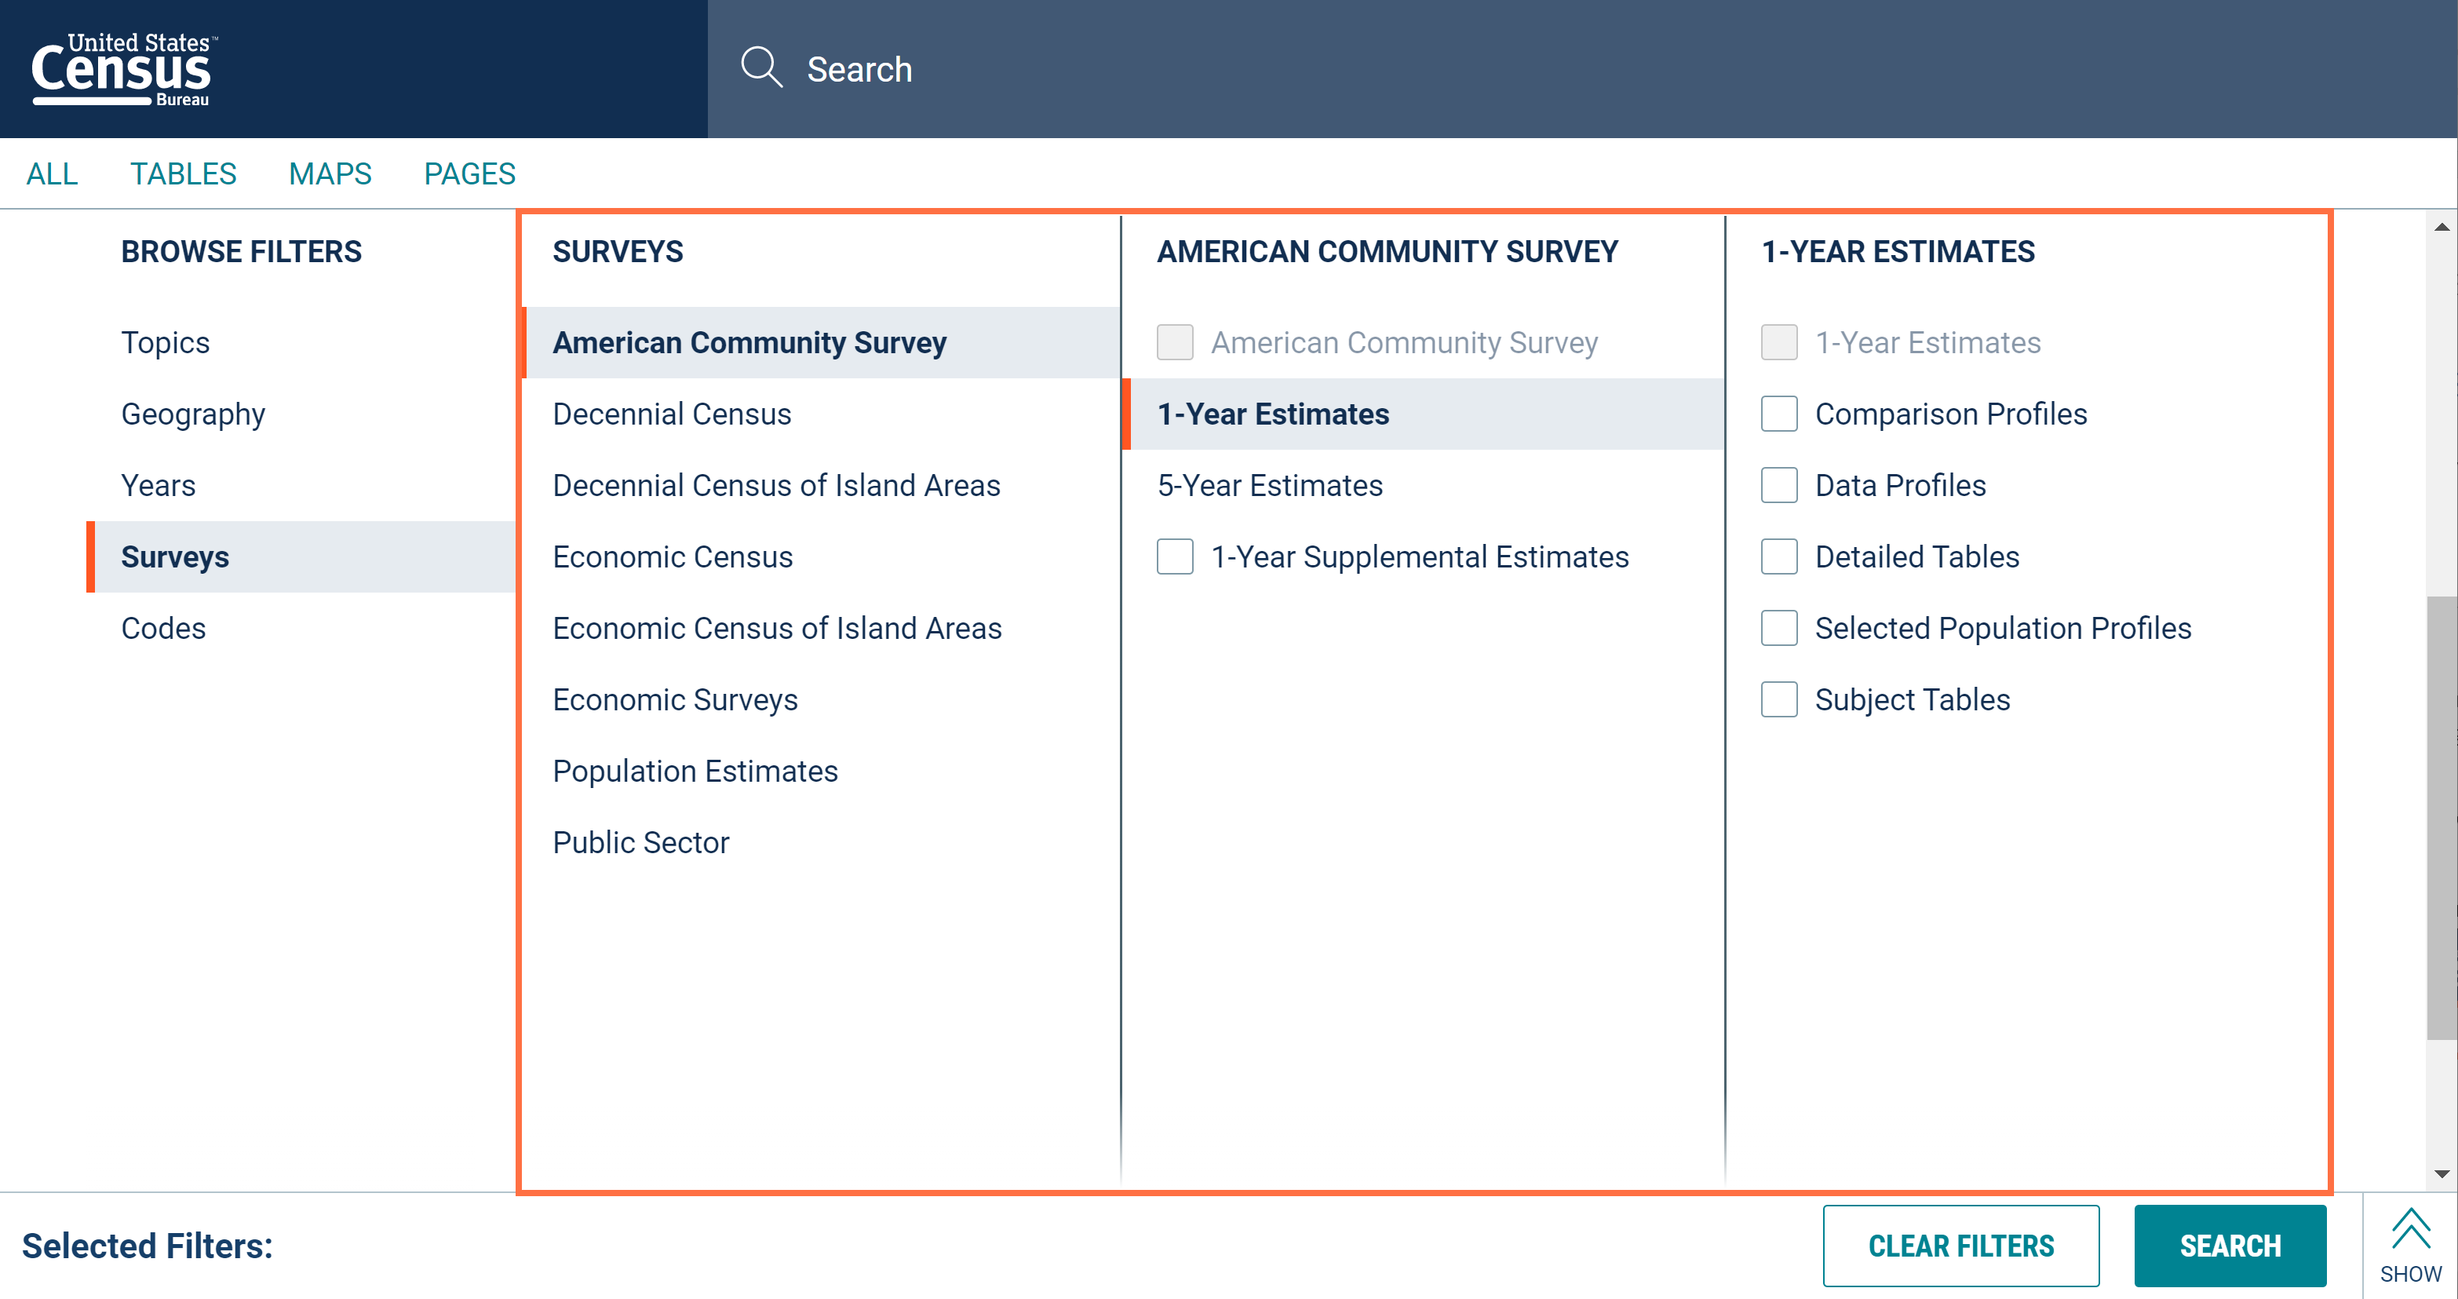Switch to the PAGES tab
This screenshot has height=1299, width=2458.
pos(469,173)
